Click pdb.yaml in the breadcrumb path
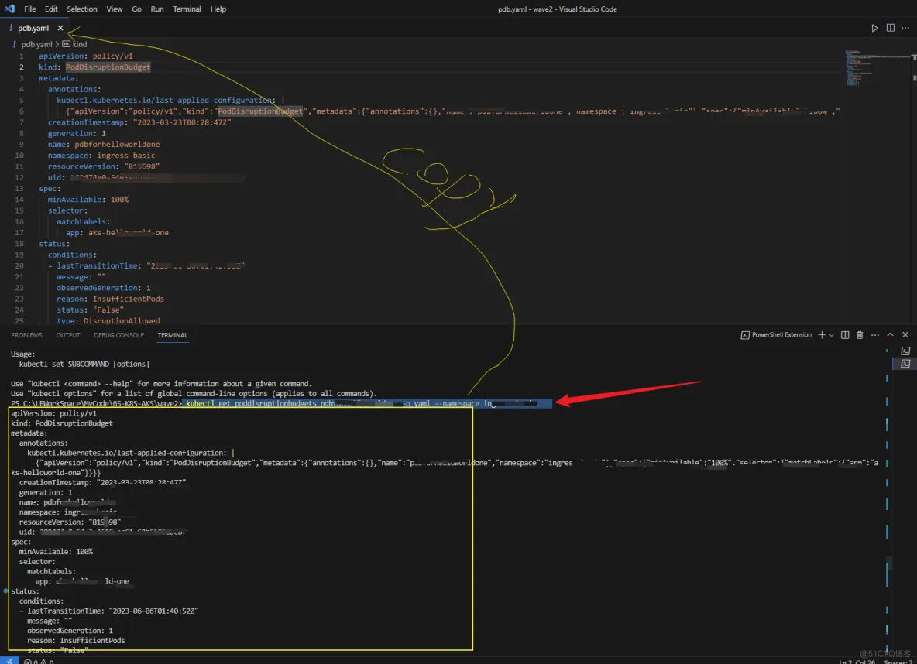This screenshot has height=664, width=917. 35,44
